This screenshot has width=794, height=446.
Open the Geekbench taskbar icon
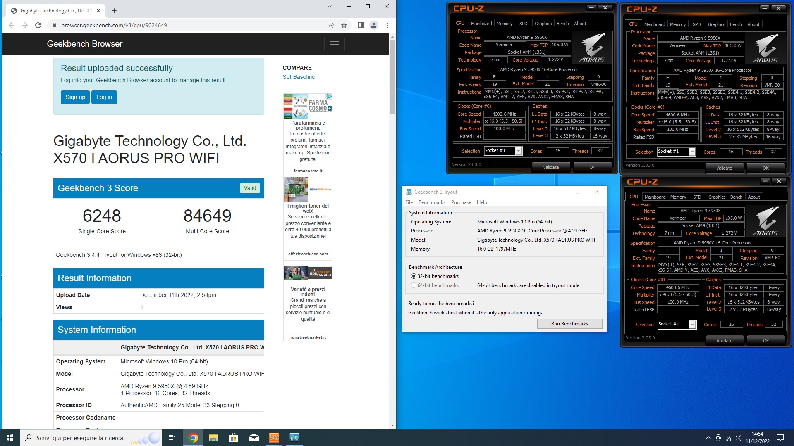coord(294,438)
